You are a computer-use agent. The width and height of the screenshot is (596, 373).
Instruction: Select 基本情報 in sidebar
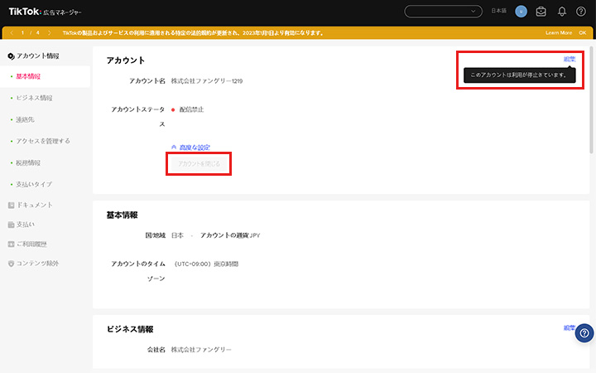[28, 76]
